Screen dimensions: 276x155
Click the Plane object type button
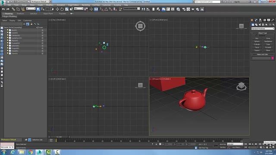pyautogui.click(x=268, y=50)
